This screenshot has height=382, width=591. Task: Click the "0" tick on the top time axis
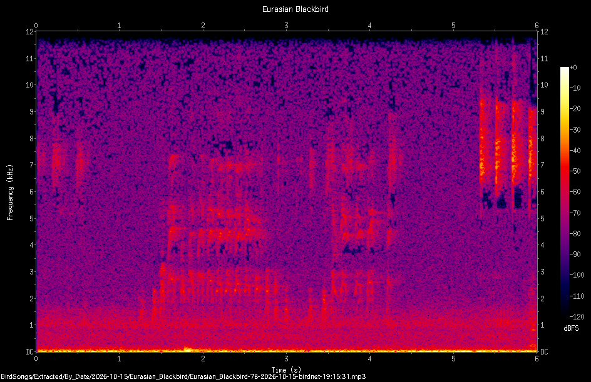(36, 26)
